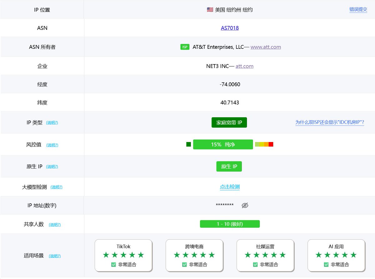This screenshot has width=375, height=279.
Task: Open the 错误提交 link
Action: [x=358, y=9]
